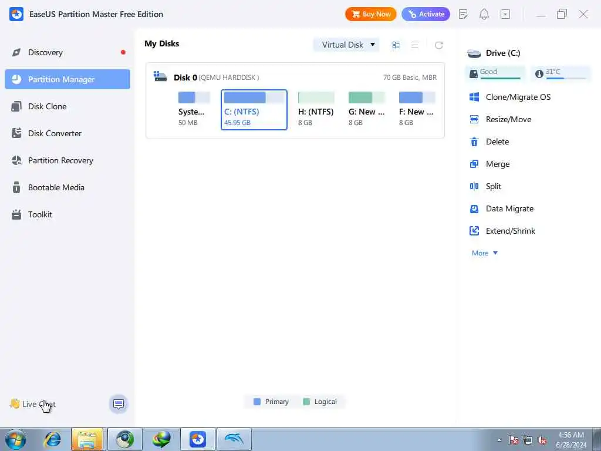
Task: Show hidden system tray icons
Action: pyautogui.click(x=499, y=440)
